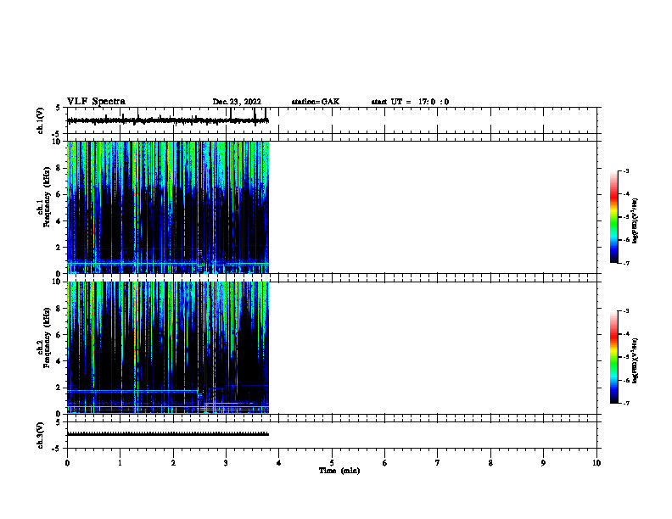Click the ch.1 colorbar log(PSD) label

635,221
